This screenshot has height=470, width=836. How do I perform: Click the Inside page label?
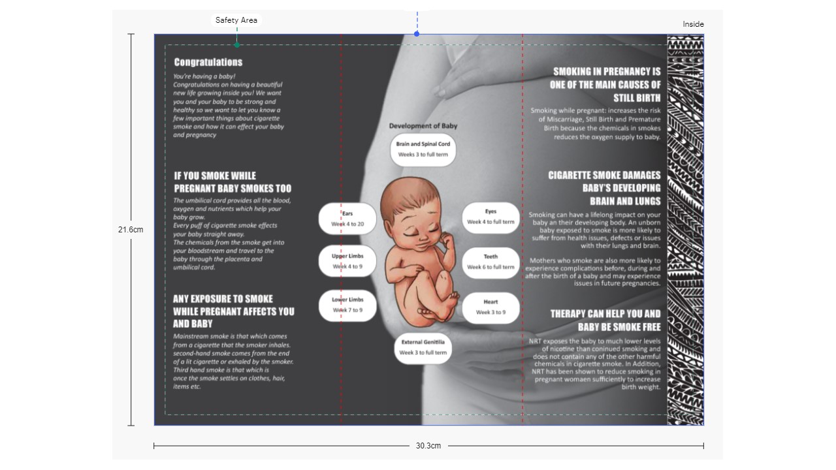693,24
